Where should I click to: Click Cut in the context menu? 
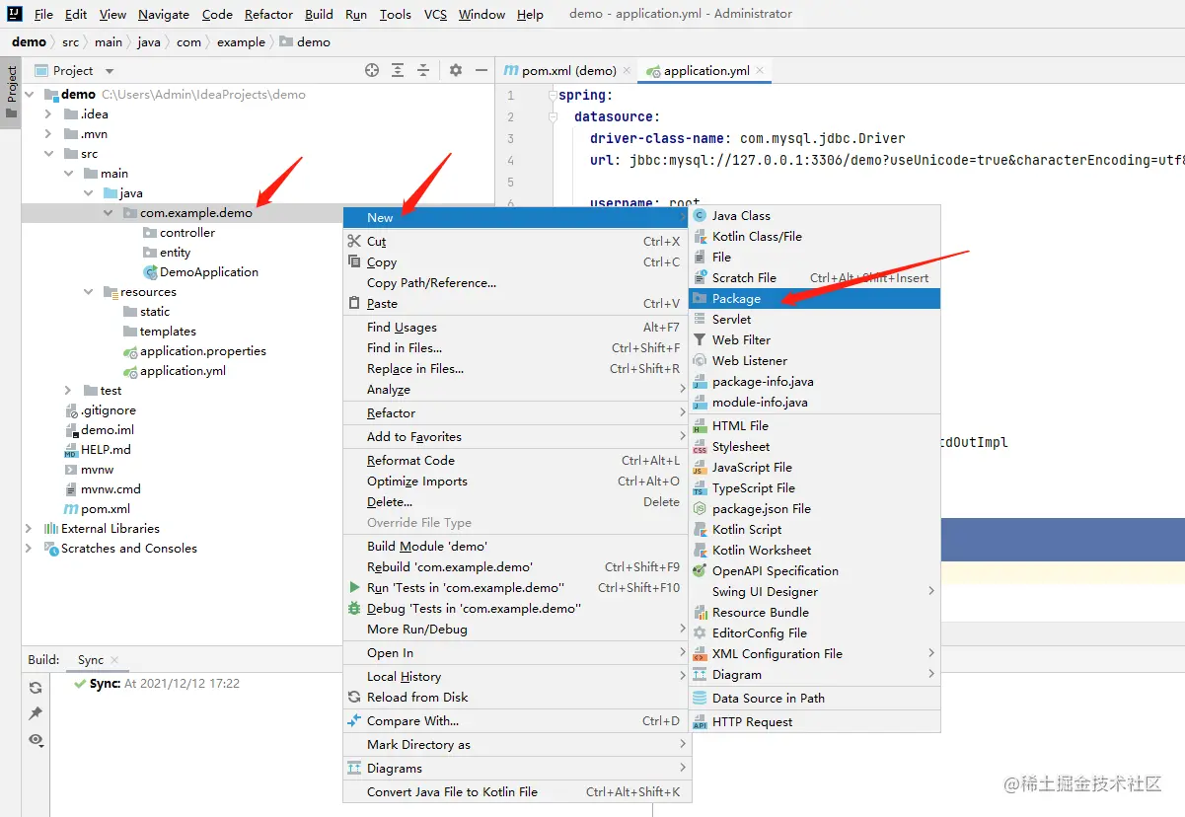pyautogui.click(x=517, y=241)
